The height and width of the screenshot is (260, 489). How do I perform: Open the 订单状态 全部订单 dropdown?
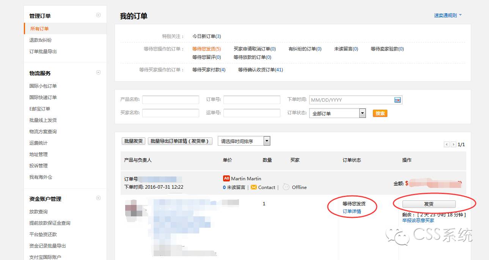338,113
